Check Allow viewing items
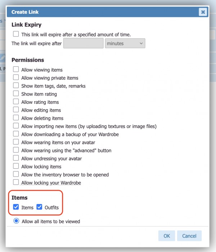Viewport: 216px width, 252px height. (16, 70)
